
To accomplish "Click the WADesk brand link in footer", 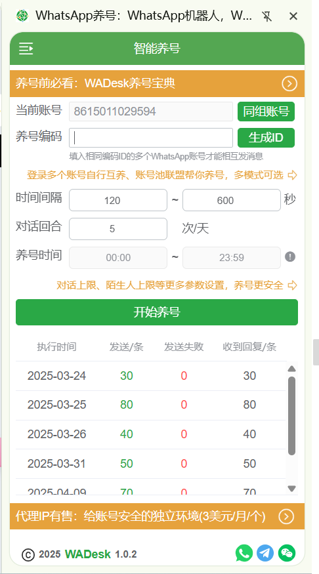I will click(87, 554).
